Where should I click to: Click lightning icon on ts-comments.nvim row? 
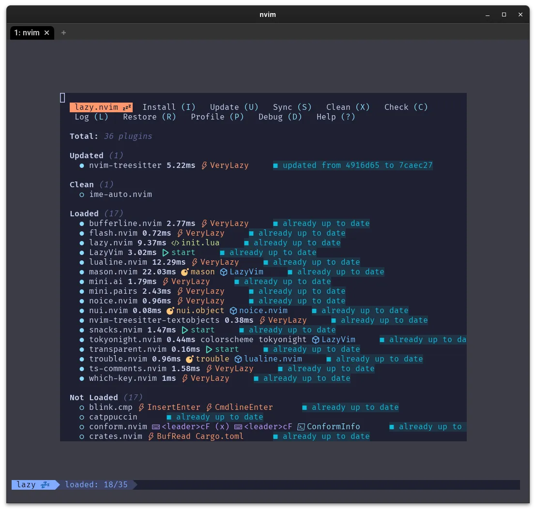tap(209, 369)
